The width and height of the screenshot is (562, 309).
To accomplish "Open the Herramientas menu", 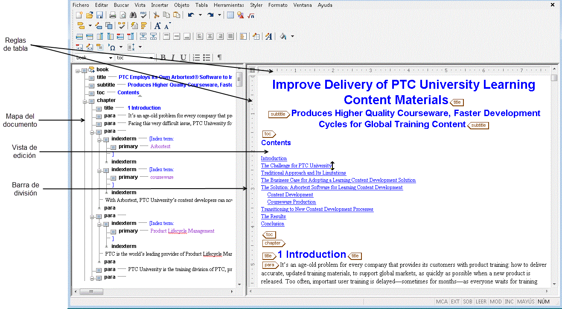I will 229,5.
